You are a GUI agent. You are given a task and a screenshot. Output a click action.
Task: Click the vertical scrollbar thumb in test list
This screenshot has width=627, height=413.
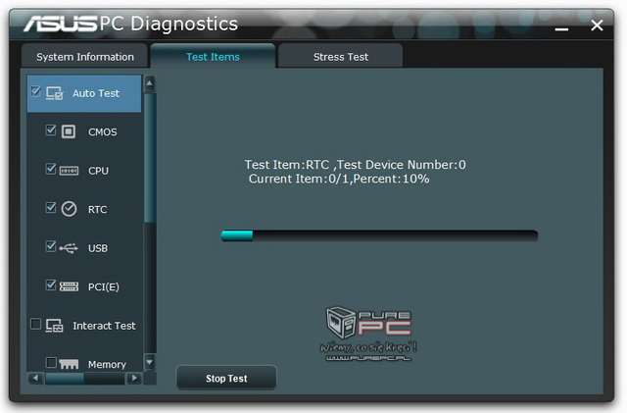[150, 158]
